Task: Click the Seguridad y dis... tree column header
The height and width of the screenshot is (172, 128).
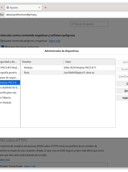Action: coord(10,62)
